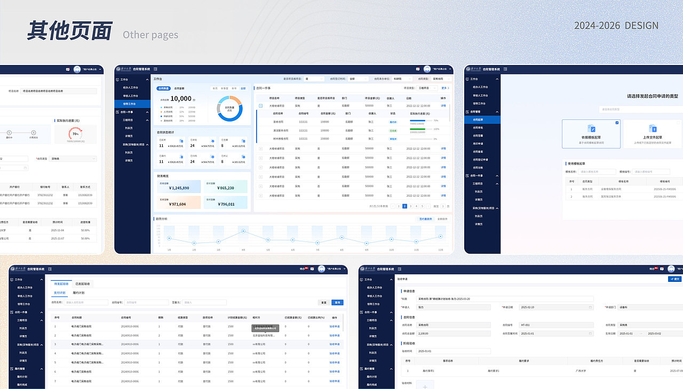Click the 设备维保服务合同 template row
683x389 pixels.
[x=623, y=189]
